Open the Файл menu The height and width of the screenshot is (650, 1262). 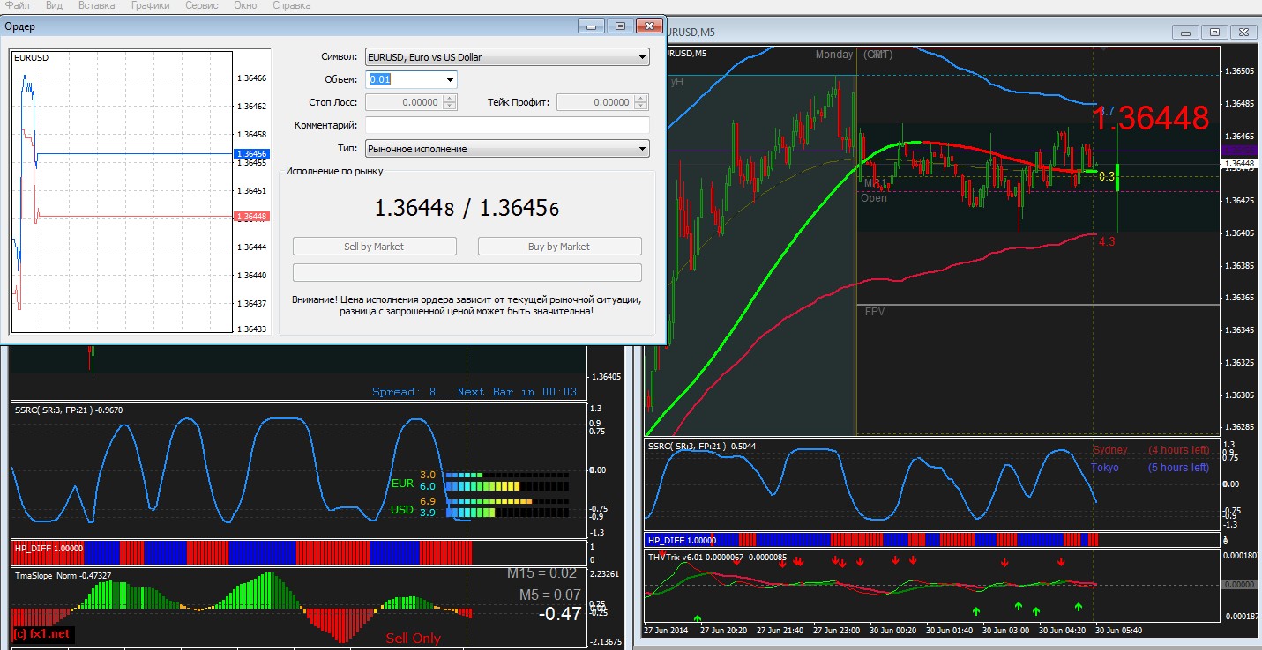coord(17,5)
